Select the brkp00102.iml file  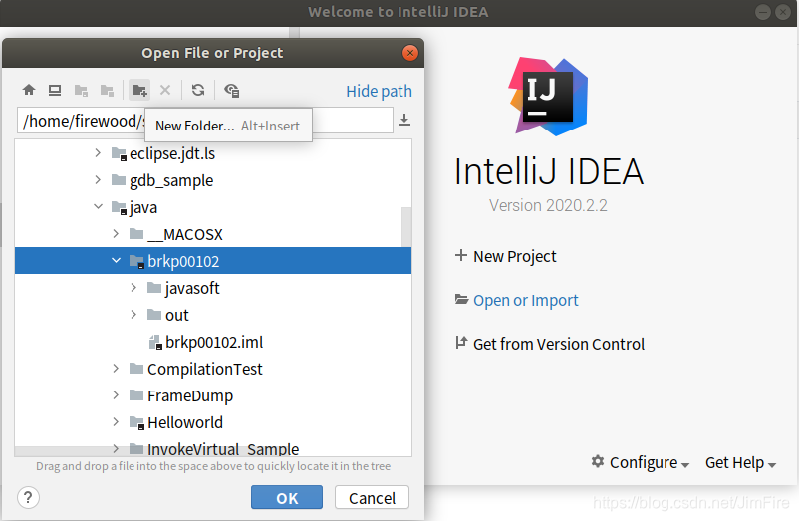pos(214,343)
